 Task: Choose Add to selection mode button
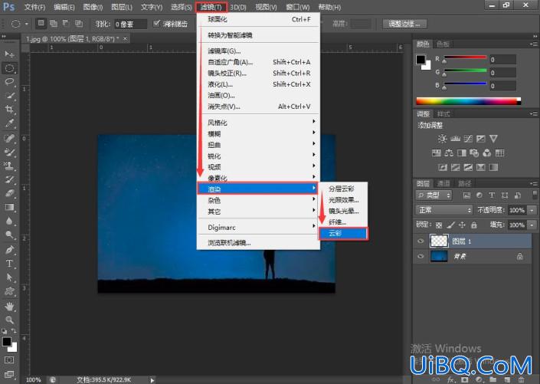(x=54, y=24)
